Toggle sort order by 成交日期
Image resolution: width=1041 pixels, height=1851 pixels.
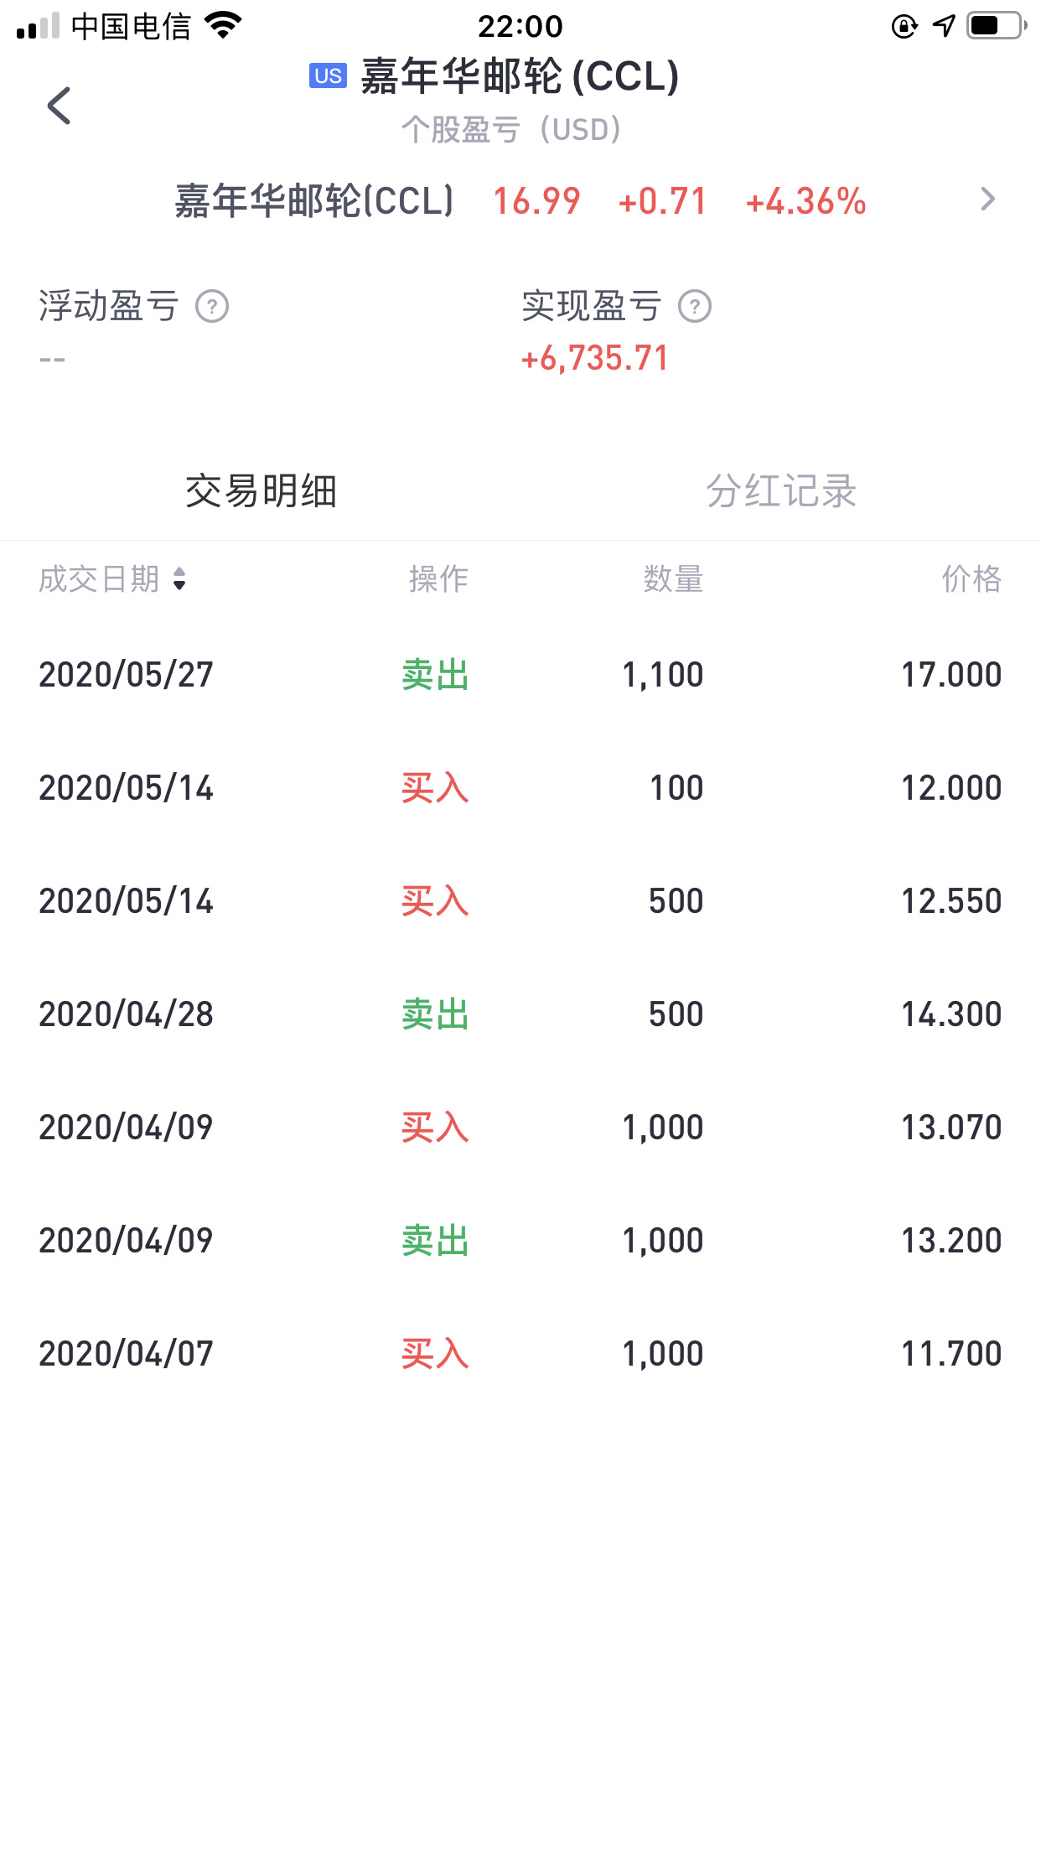coord(112,578)
